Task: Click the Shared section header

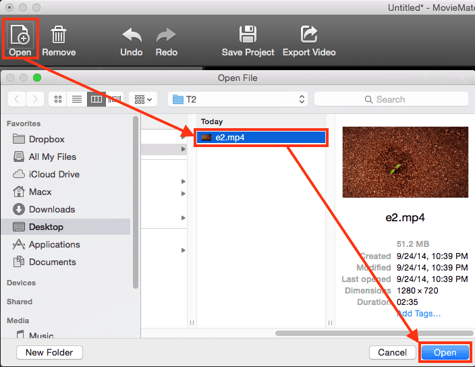Action: (20, 302)
